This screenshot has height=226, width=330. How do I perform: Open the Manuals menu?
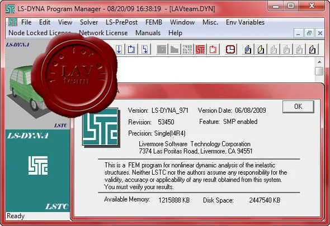tap(148, 33)
